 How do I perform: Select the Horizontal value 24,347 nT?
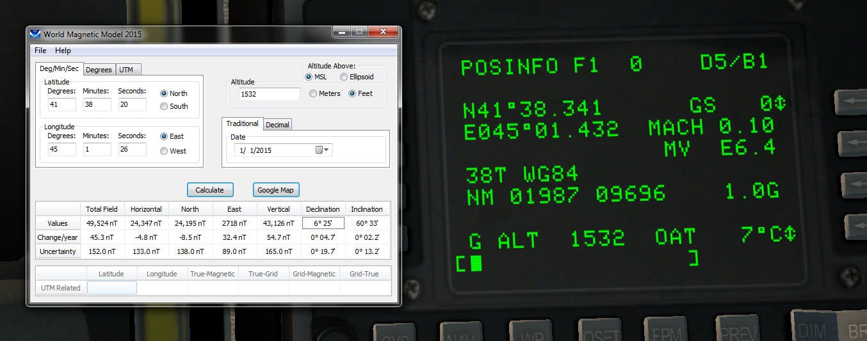pyautogui.click(x=146, y=223)
